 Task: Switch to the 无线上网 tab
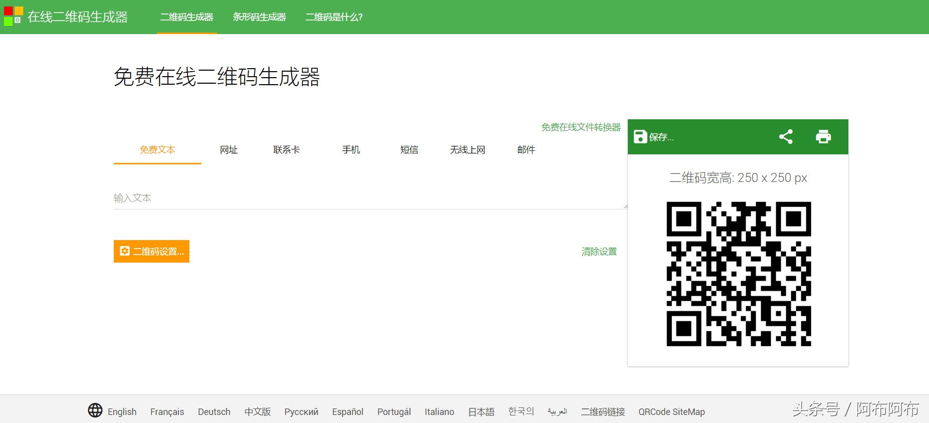click(x=468, y=150)
